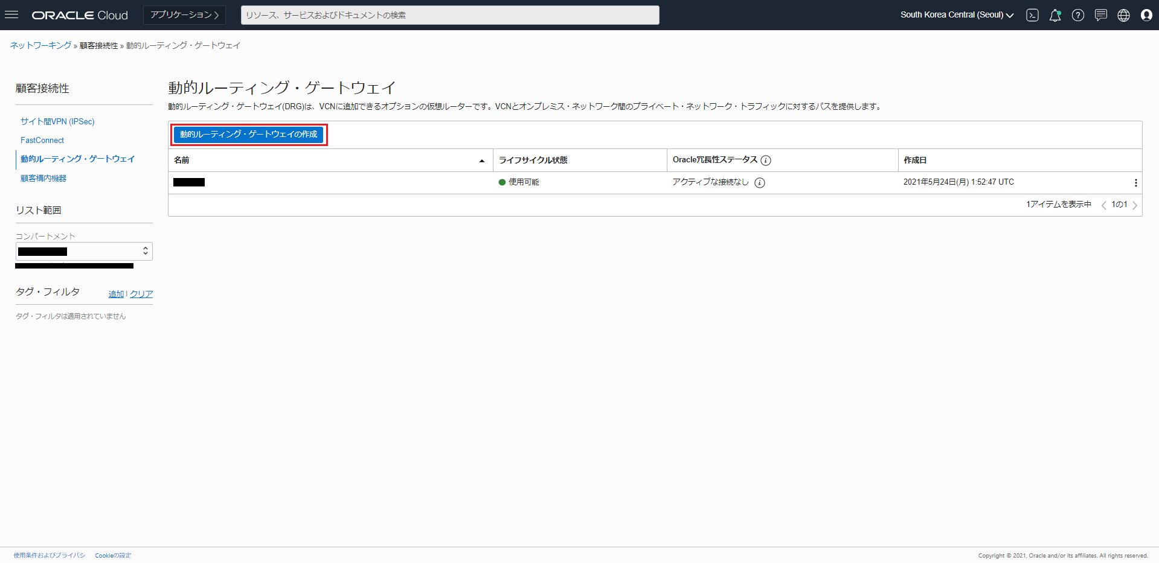Open row actions three-dot menu

coord(1135,183)
